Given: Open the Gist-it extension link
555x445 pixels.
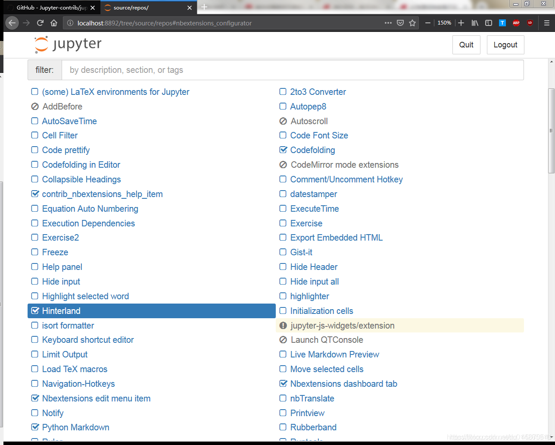Looking at the screenshot, I should pyautogui.click(x=301, y=252).
